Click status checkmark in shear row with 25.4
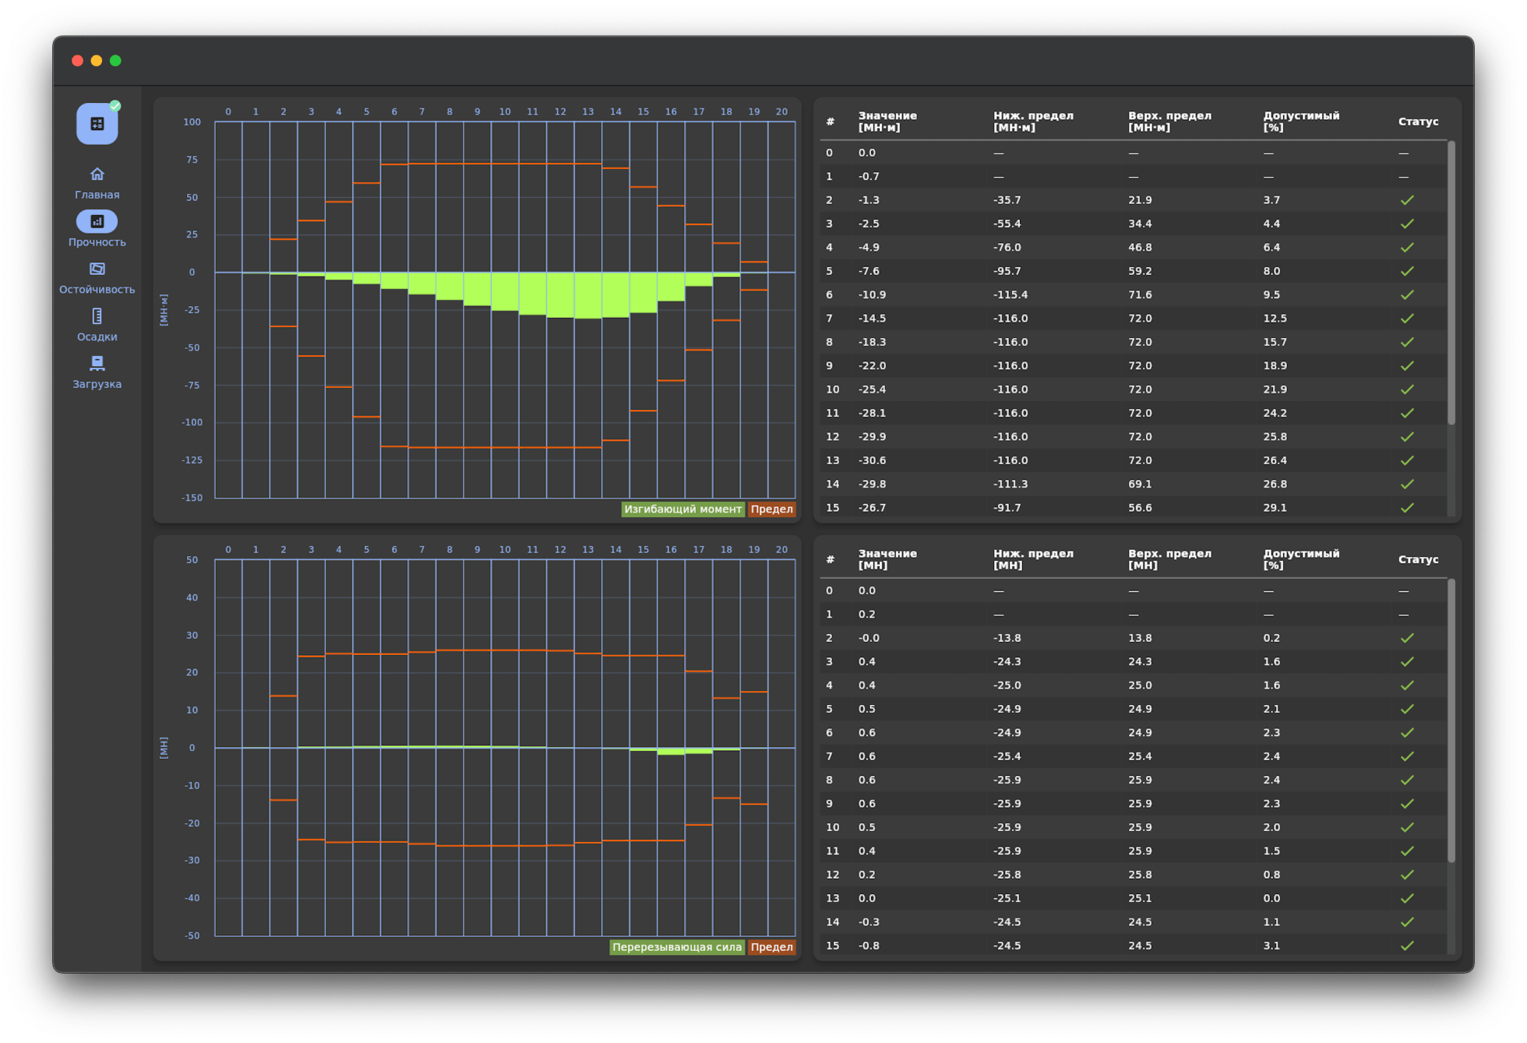 [1407, 756]
